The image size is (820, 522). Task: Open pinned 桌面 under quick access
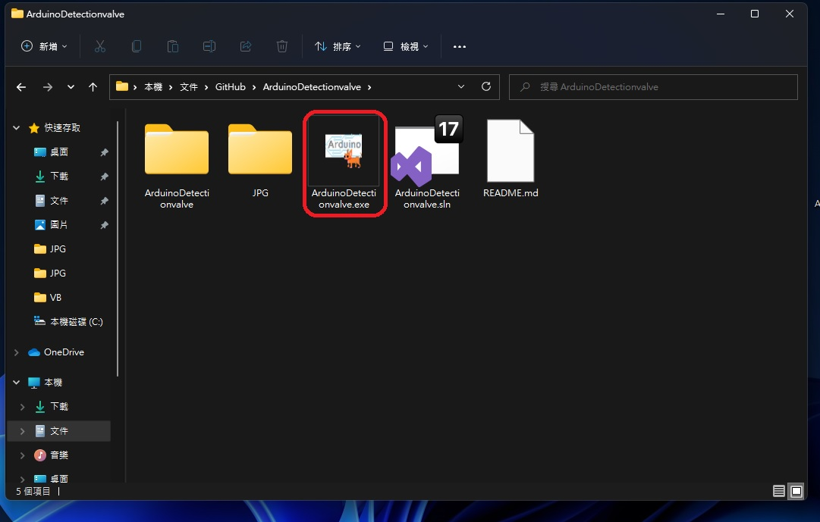coord(59,152)
